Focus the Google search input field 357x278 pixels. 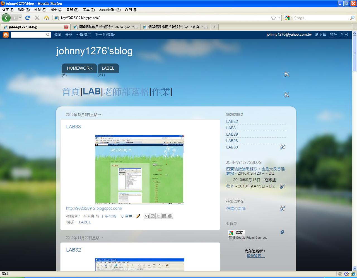[x=321, y=18]
